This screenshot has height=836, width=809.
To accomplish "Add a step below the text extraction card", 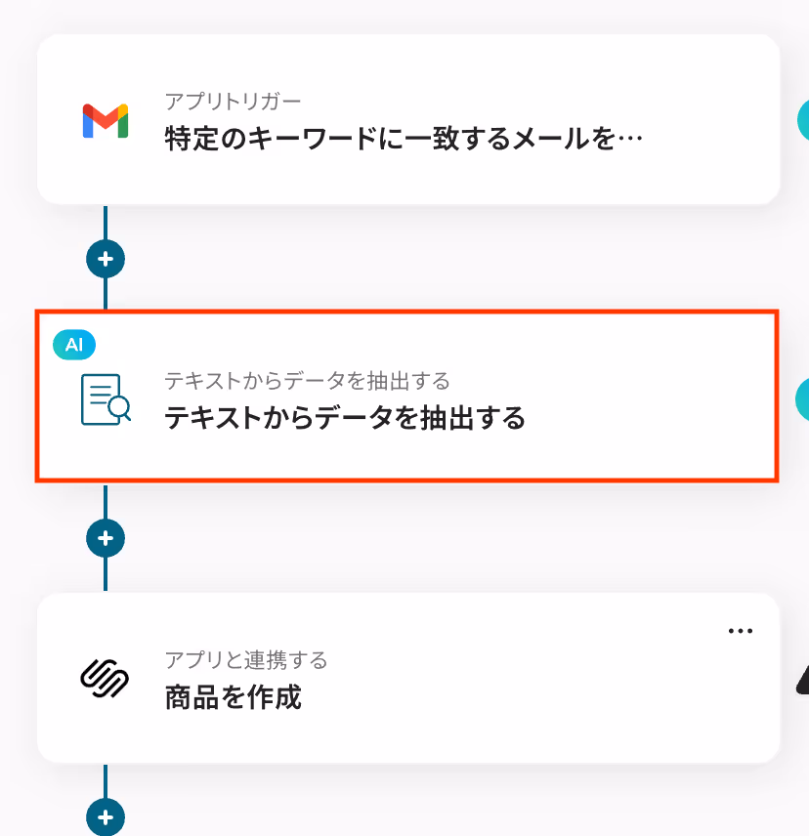I will pyautogui.click(x=106, y=538).
